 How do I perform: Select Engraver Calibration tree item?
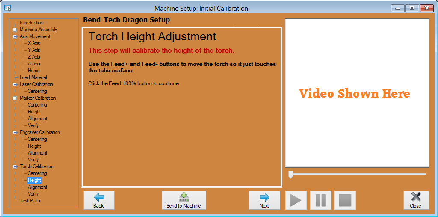coord(40,132)
